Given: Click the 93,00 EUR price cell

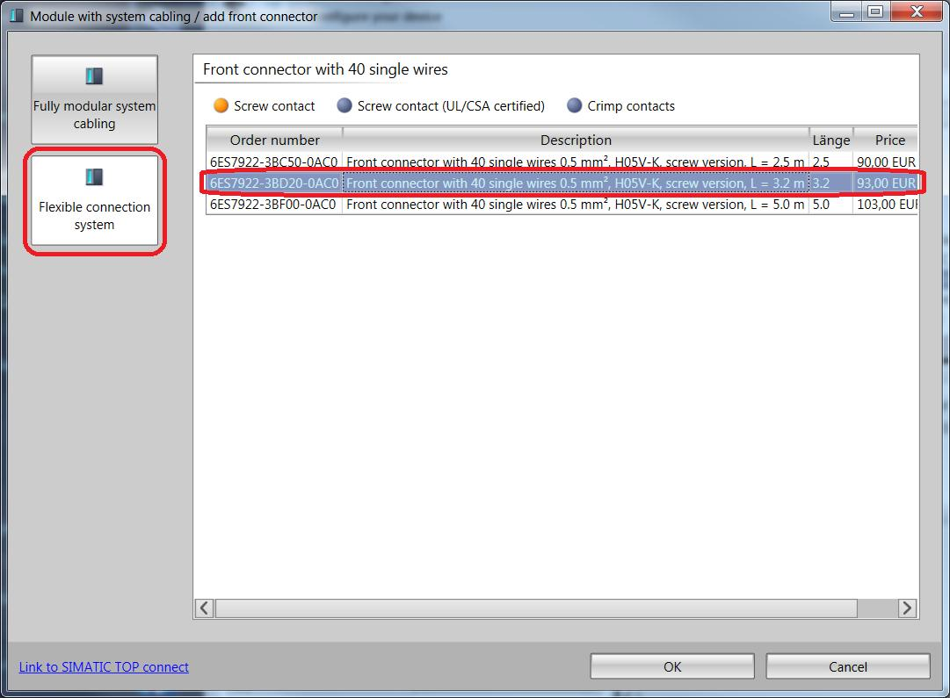Looking at the screenshot, I should click(886, 183).
